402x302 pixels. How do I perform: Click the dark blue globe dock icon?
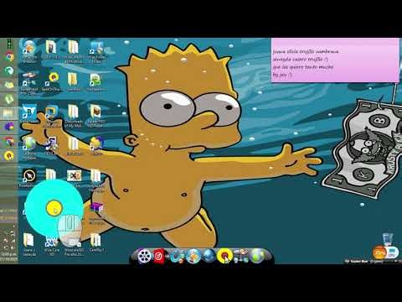pyautogui.click(x=209, y=256)
